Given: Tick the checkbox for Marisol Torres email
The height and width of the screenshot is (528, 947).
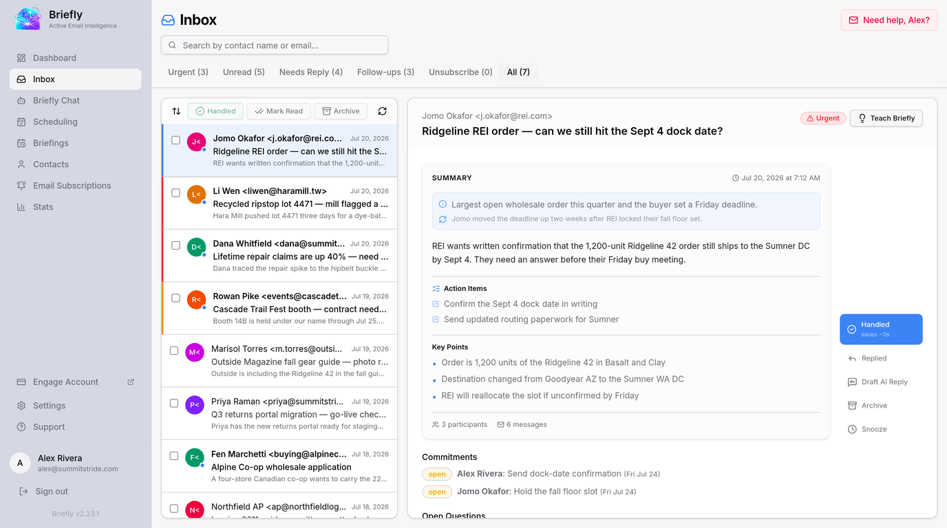Looking at the screenshot, I should [174, 351].
